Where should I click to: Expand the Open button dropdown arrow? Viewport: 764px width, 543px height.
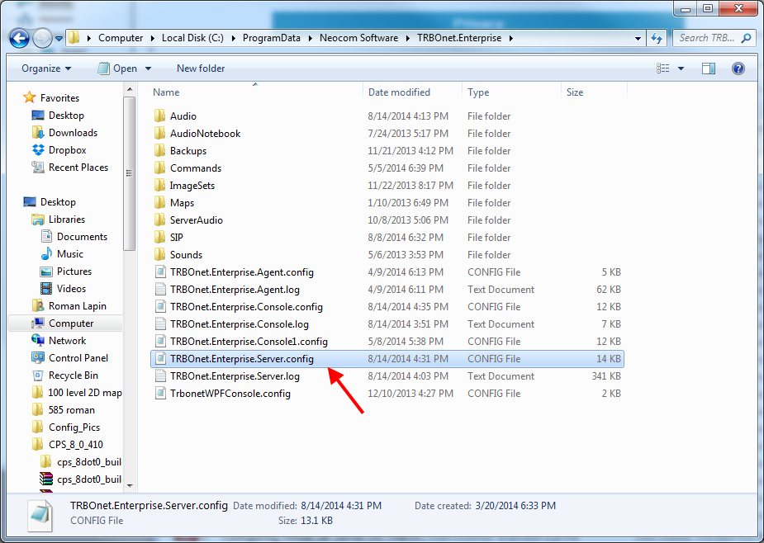[x=148, y=68]
